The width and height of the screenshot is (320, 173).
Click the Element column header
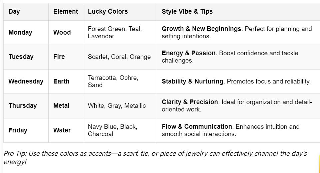tap(66, 12)
